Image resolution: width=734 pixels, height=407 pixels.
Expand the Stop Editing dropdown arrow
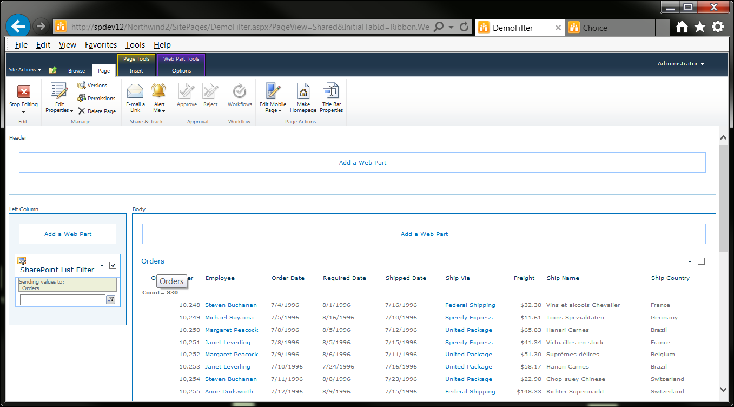click(x=23, y=113)
